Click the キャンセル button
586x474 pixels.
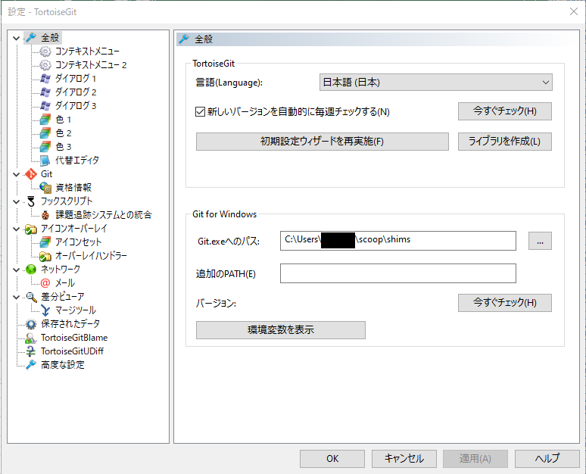[x=404, y=459]
